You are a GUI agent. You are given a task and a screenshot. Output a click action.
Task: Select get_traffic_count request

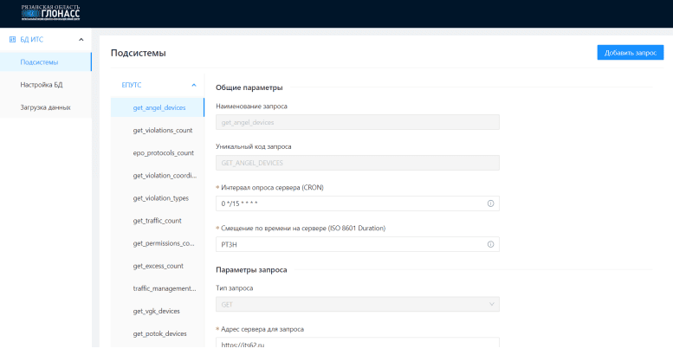pos(157,221)
